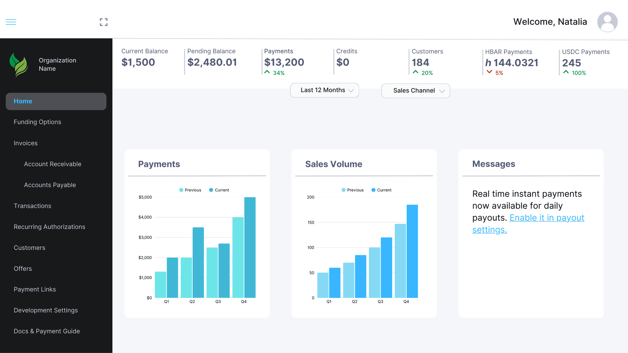The image size is (628, 353).
Task: Open the Transactions page
Action: (x=32, y=206)
